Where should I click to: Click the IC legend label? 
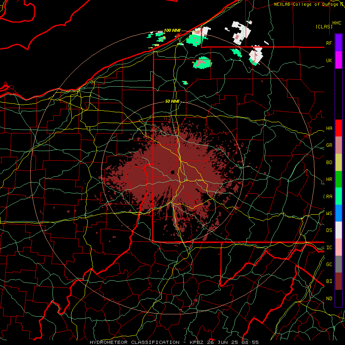click(329, 248)
